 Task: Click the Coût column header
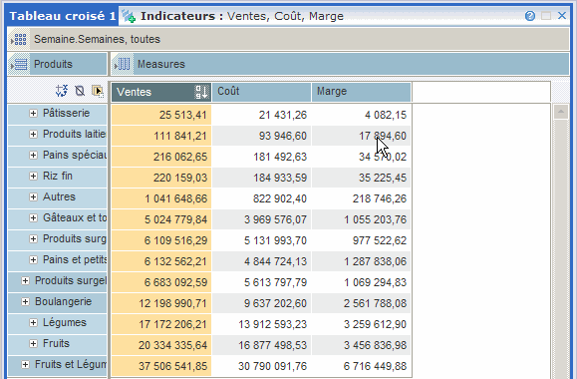point(262,92)
